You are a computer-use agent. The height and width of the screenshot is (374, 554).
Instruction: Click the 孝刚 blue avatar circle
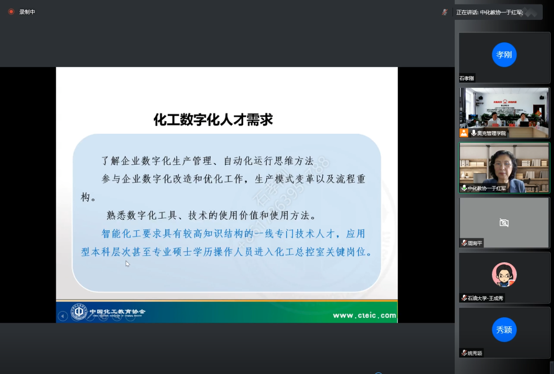(x=504, y=55)
